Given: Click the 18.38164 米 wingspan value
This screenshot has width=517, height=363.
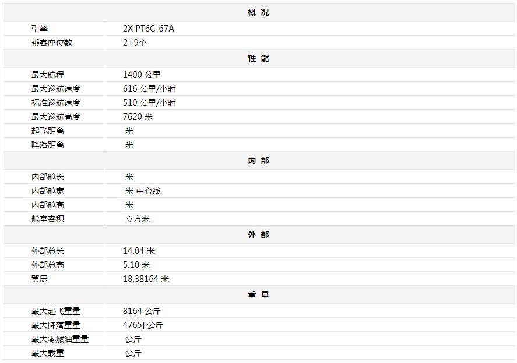Looking at the screenshot, I should tap(146, 279).
